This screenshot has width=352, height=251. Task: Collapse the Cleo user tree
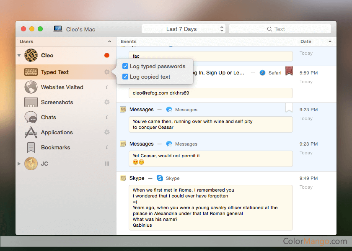(19, 55)
